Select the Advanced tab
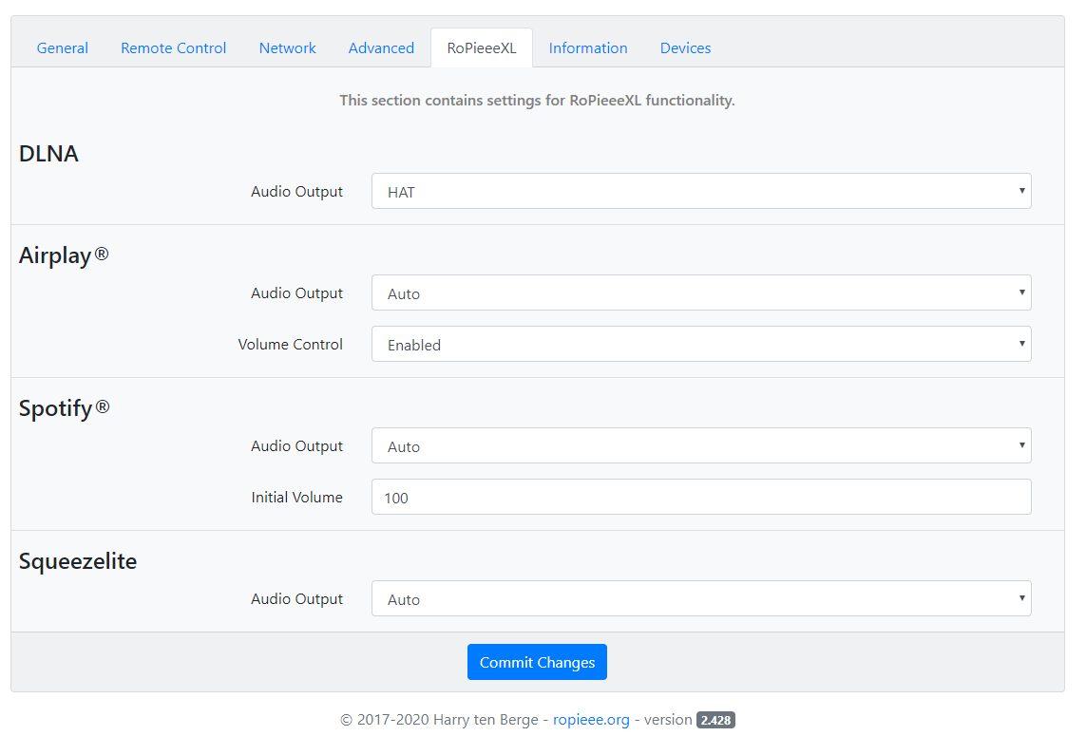 pos(381,48)
